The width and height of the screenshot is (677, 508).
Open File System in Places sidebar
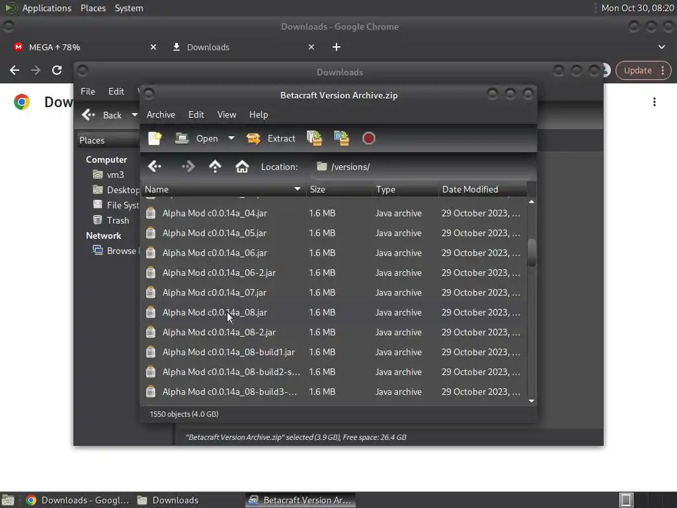point(116,205)
